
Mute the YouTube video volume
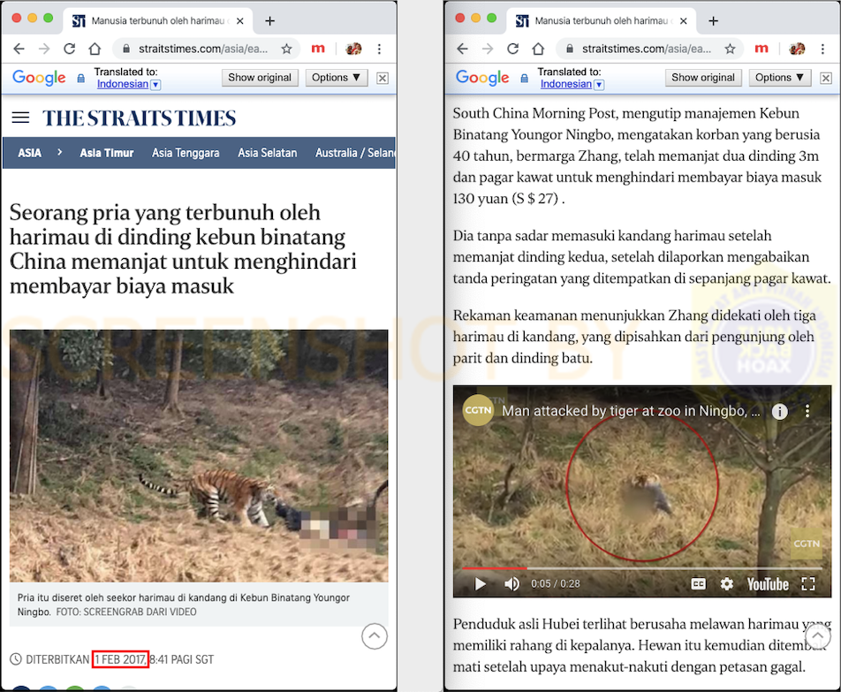(511, 583)
